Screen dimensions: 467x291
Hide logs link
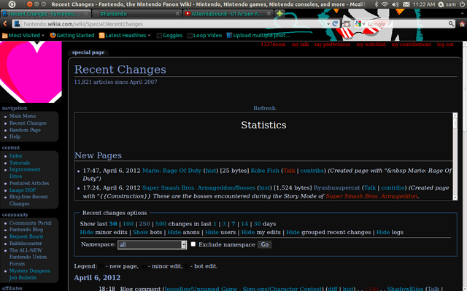pyautogui.click(x=383, y=232)
